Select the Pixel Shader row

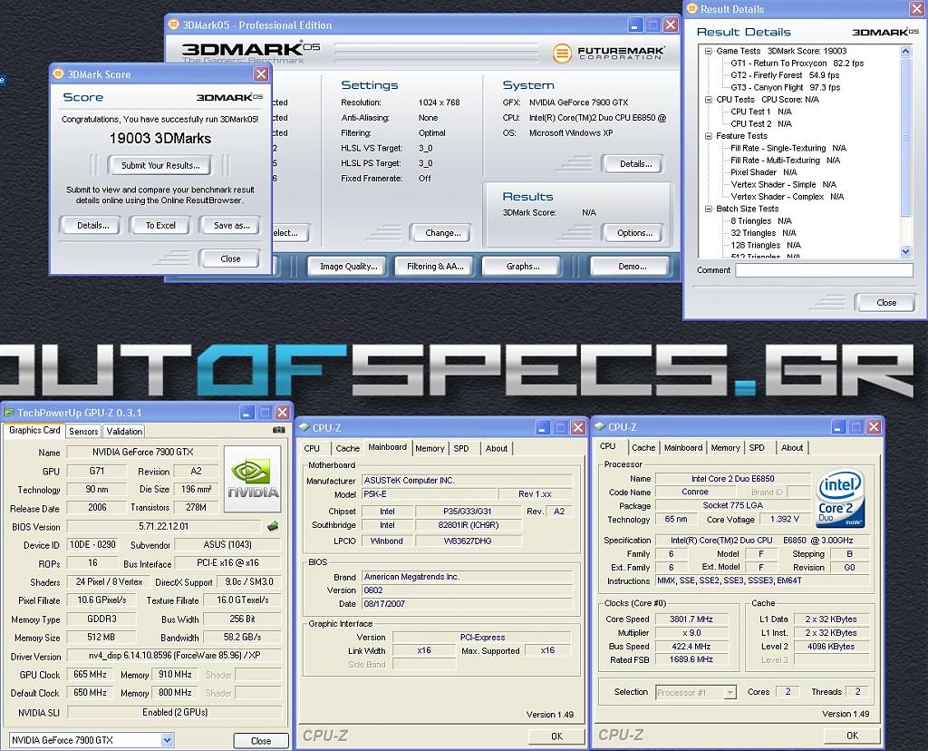(763, 172)
